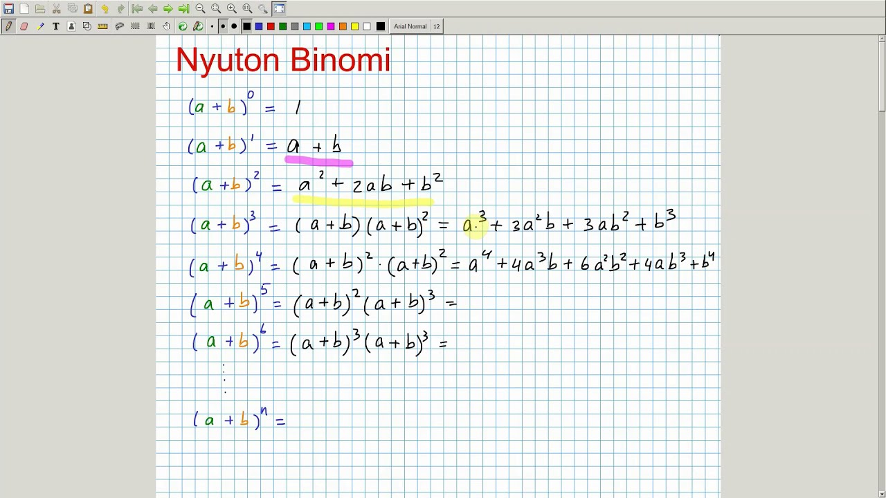This screenshot has width=886, height=498.
Task: Pick the gray color swatch
Action: 295,26
